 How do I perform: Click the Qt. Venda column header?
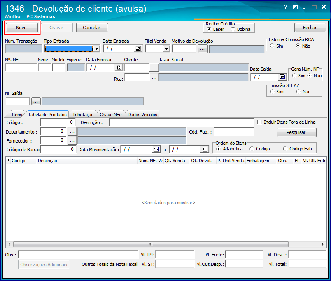[177, 161]
